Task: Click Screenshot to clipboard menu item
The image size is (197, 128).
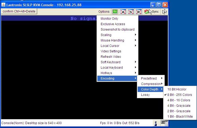Action: 118,30
